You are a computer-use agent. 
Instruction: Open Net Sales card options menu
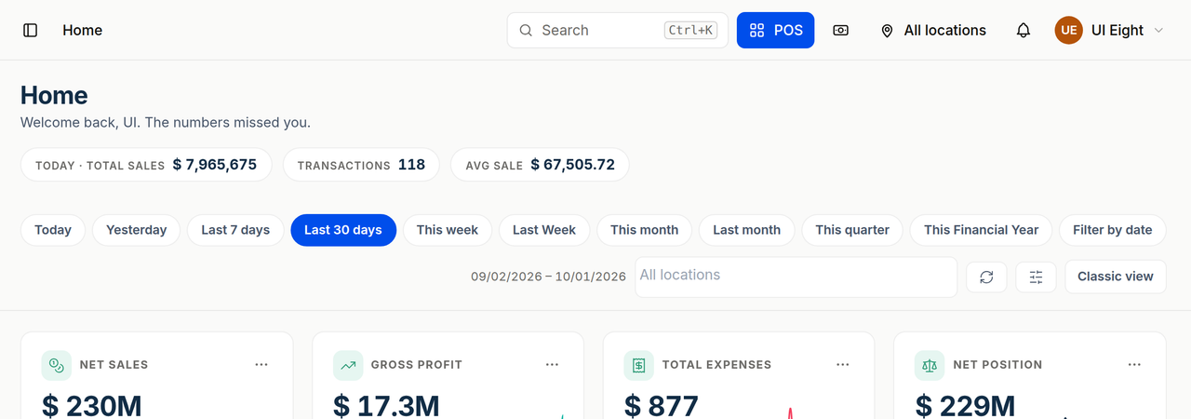261,365
